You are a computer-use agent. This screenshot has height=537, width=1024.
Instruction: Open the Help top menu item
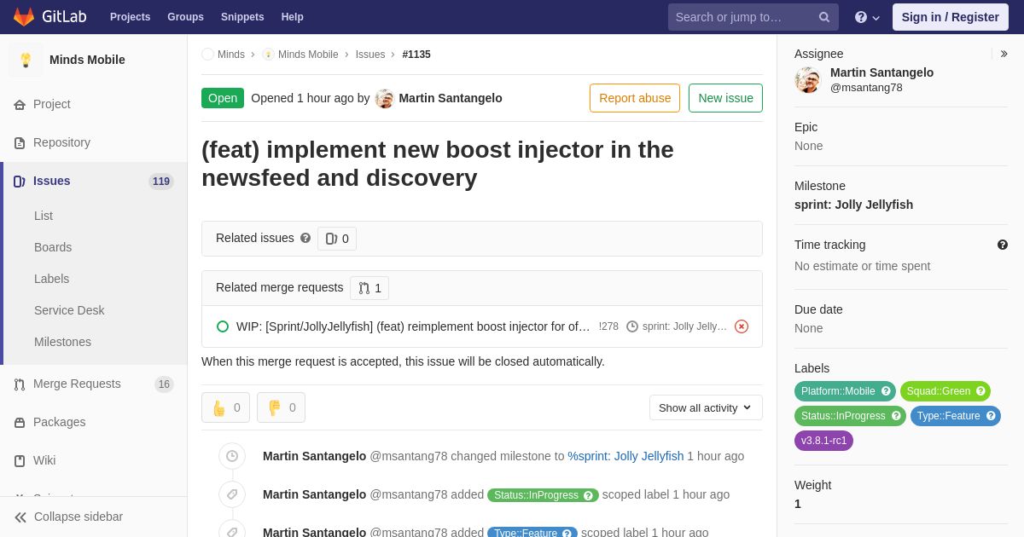pos(293,17)
